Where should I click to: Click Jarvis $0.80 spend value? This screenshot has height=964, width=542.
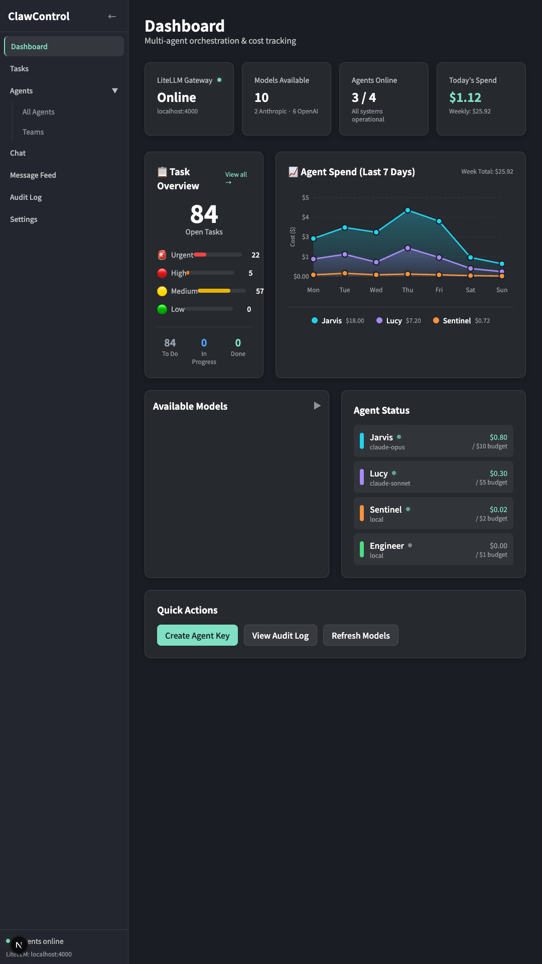[x=498, y=437]
